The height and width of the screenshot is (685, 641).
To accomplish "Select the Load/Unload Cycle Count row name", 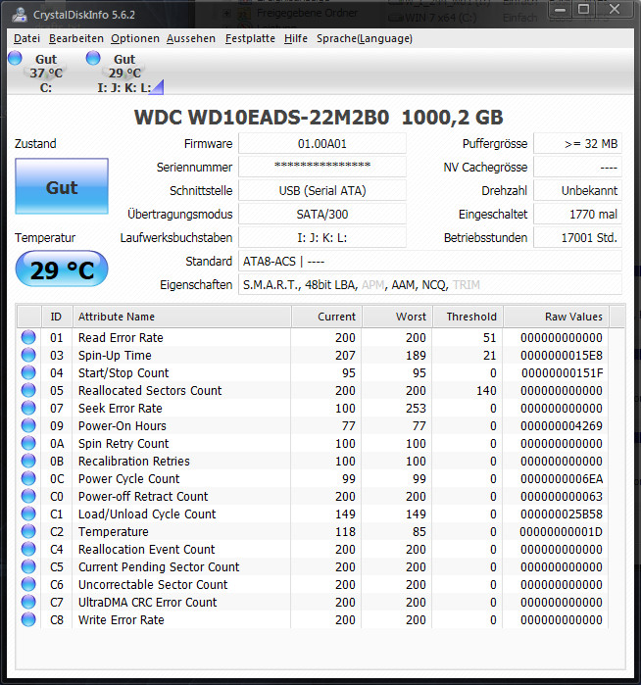I will tap(147, 514).
